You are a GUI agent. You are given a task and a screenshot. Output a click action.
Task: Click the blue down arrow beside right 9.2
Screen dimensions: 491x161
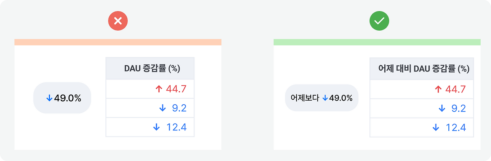coord(442,109)
